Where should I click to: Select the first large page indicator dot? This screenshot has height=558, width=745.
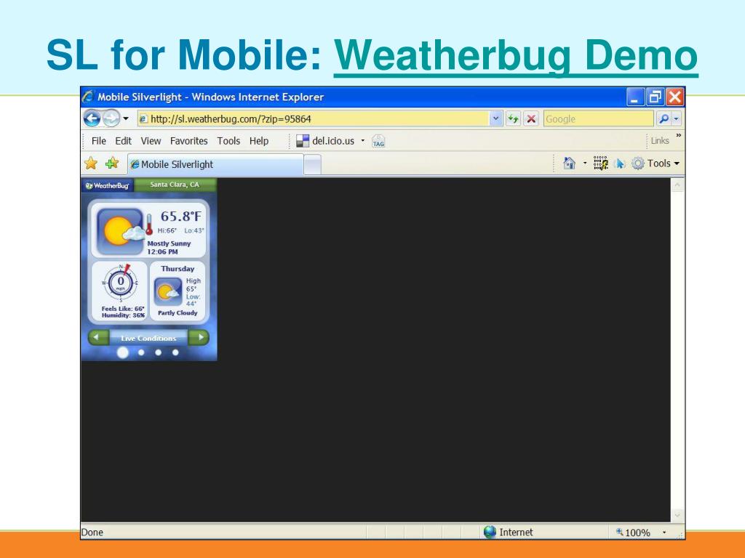[122, 352]
